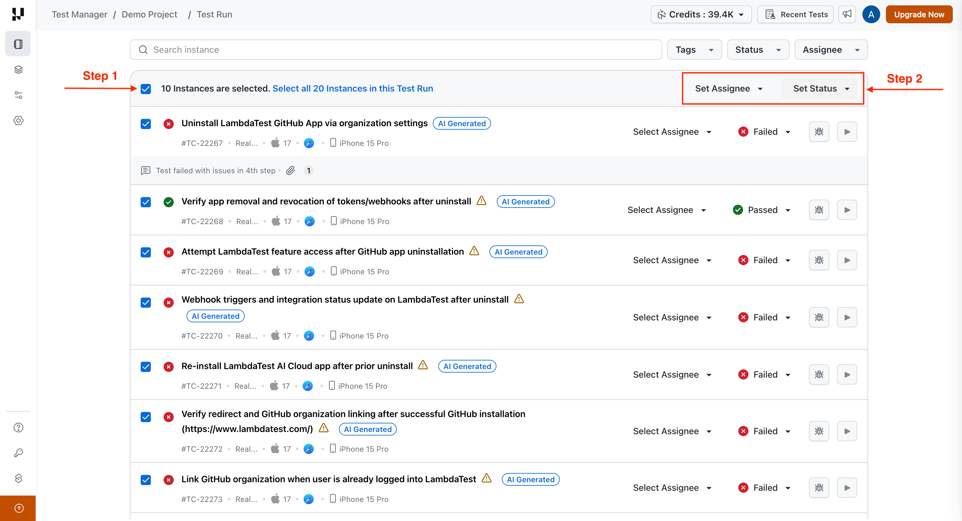Screen dimensions: 962x521
Task: Go to Demo Project breadcrumb
Action: (149, 14)
